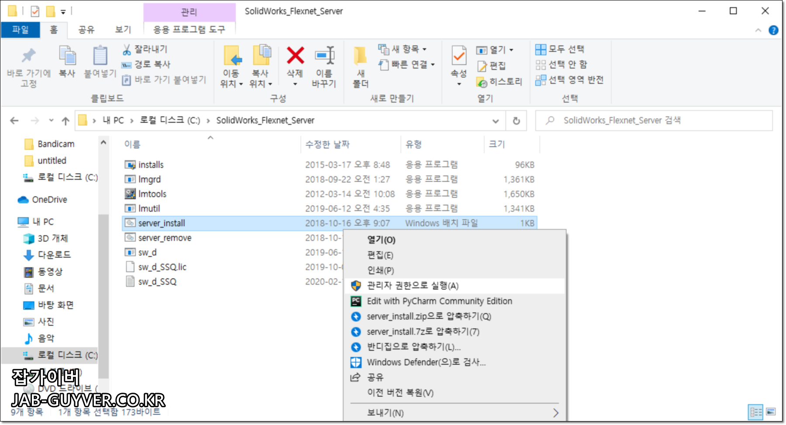Image resolution: width=786 pixels, height=425 pixels.
Task: Switch to the 공유 (Share) tab
Action: [x=86, y=30]
